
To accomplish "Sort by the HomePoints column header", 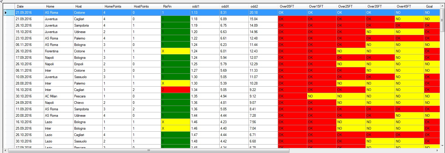I will click(117, 6).
